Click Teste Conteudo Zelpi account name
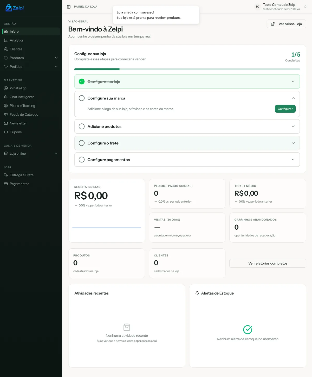This screenshot has height=377, width=312. coord(279,5)
